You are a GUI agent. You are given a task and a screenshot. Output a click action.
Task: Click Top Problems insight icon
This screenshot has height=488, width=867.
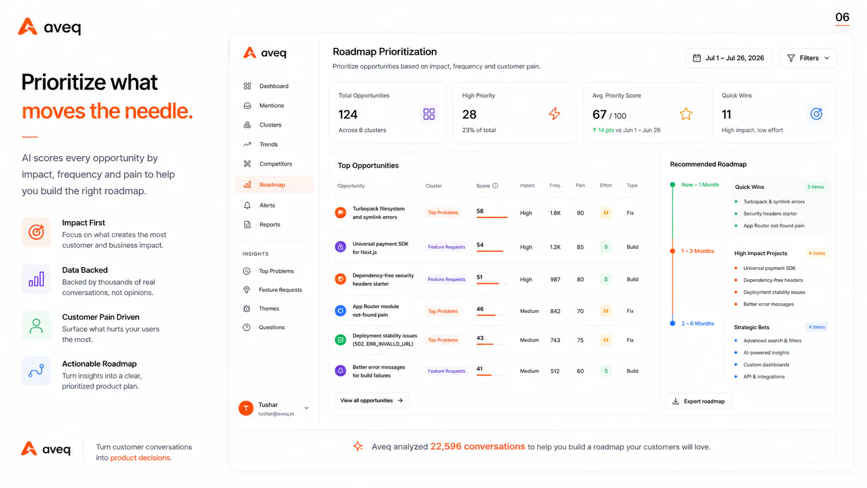point(247,271)
